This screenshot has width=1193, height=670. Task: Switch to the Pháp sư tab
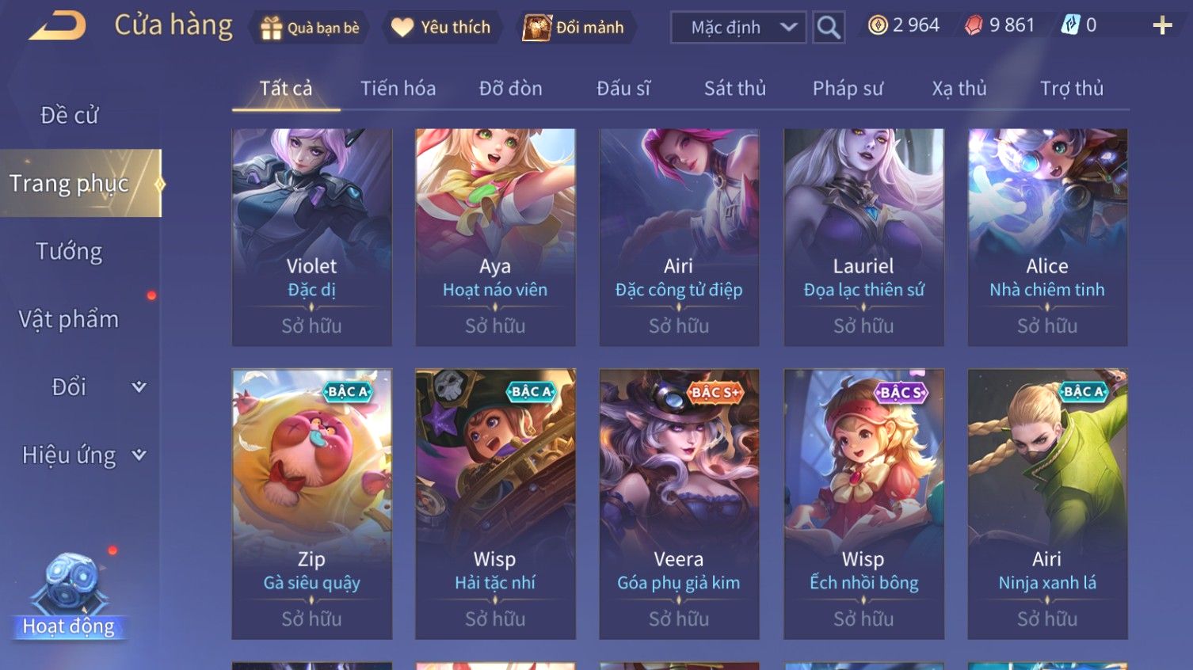point(848,89)
